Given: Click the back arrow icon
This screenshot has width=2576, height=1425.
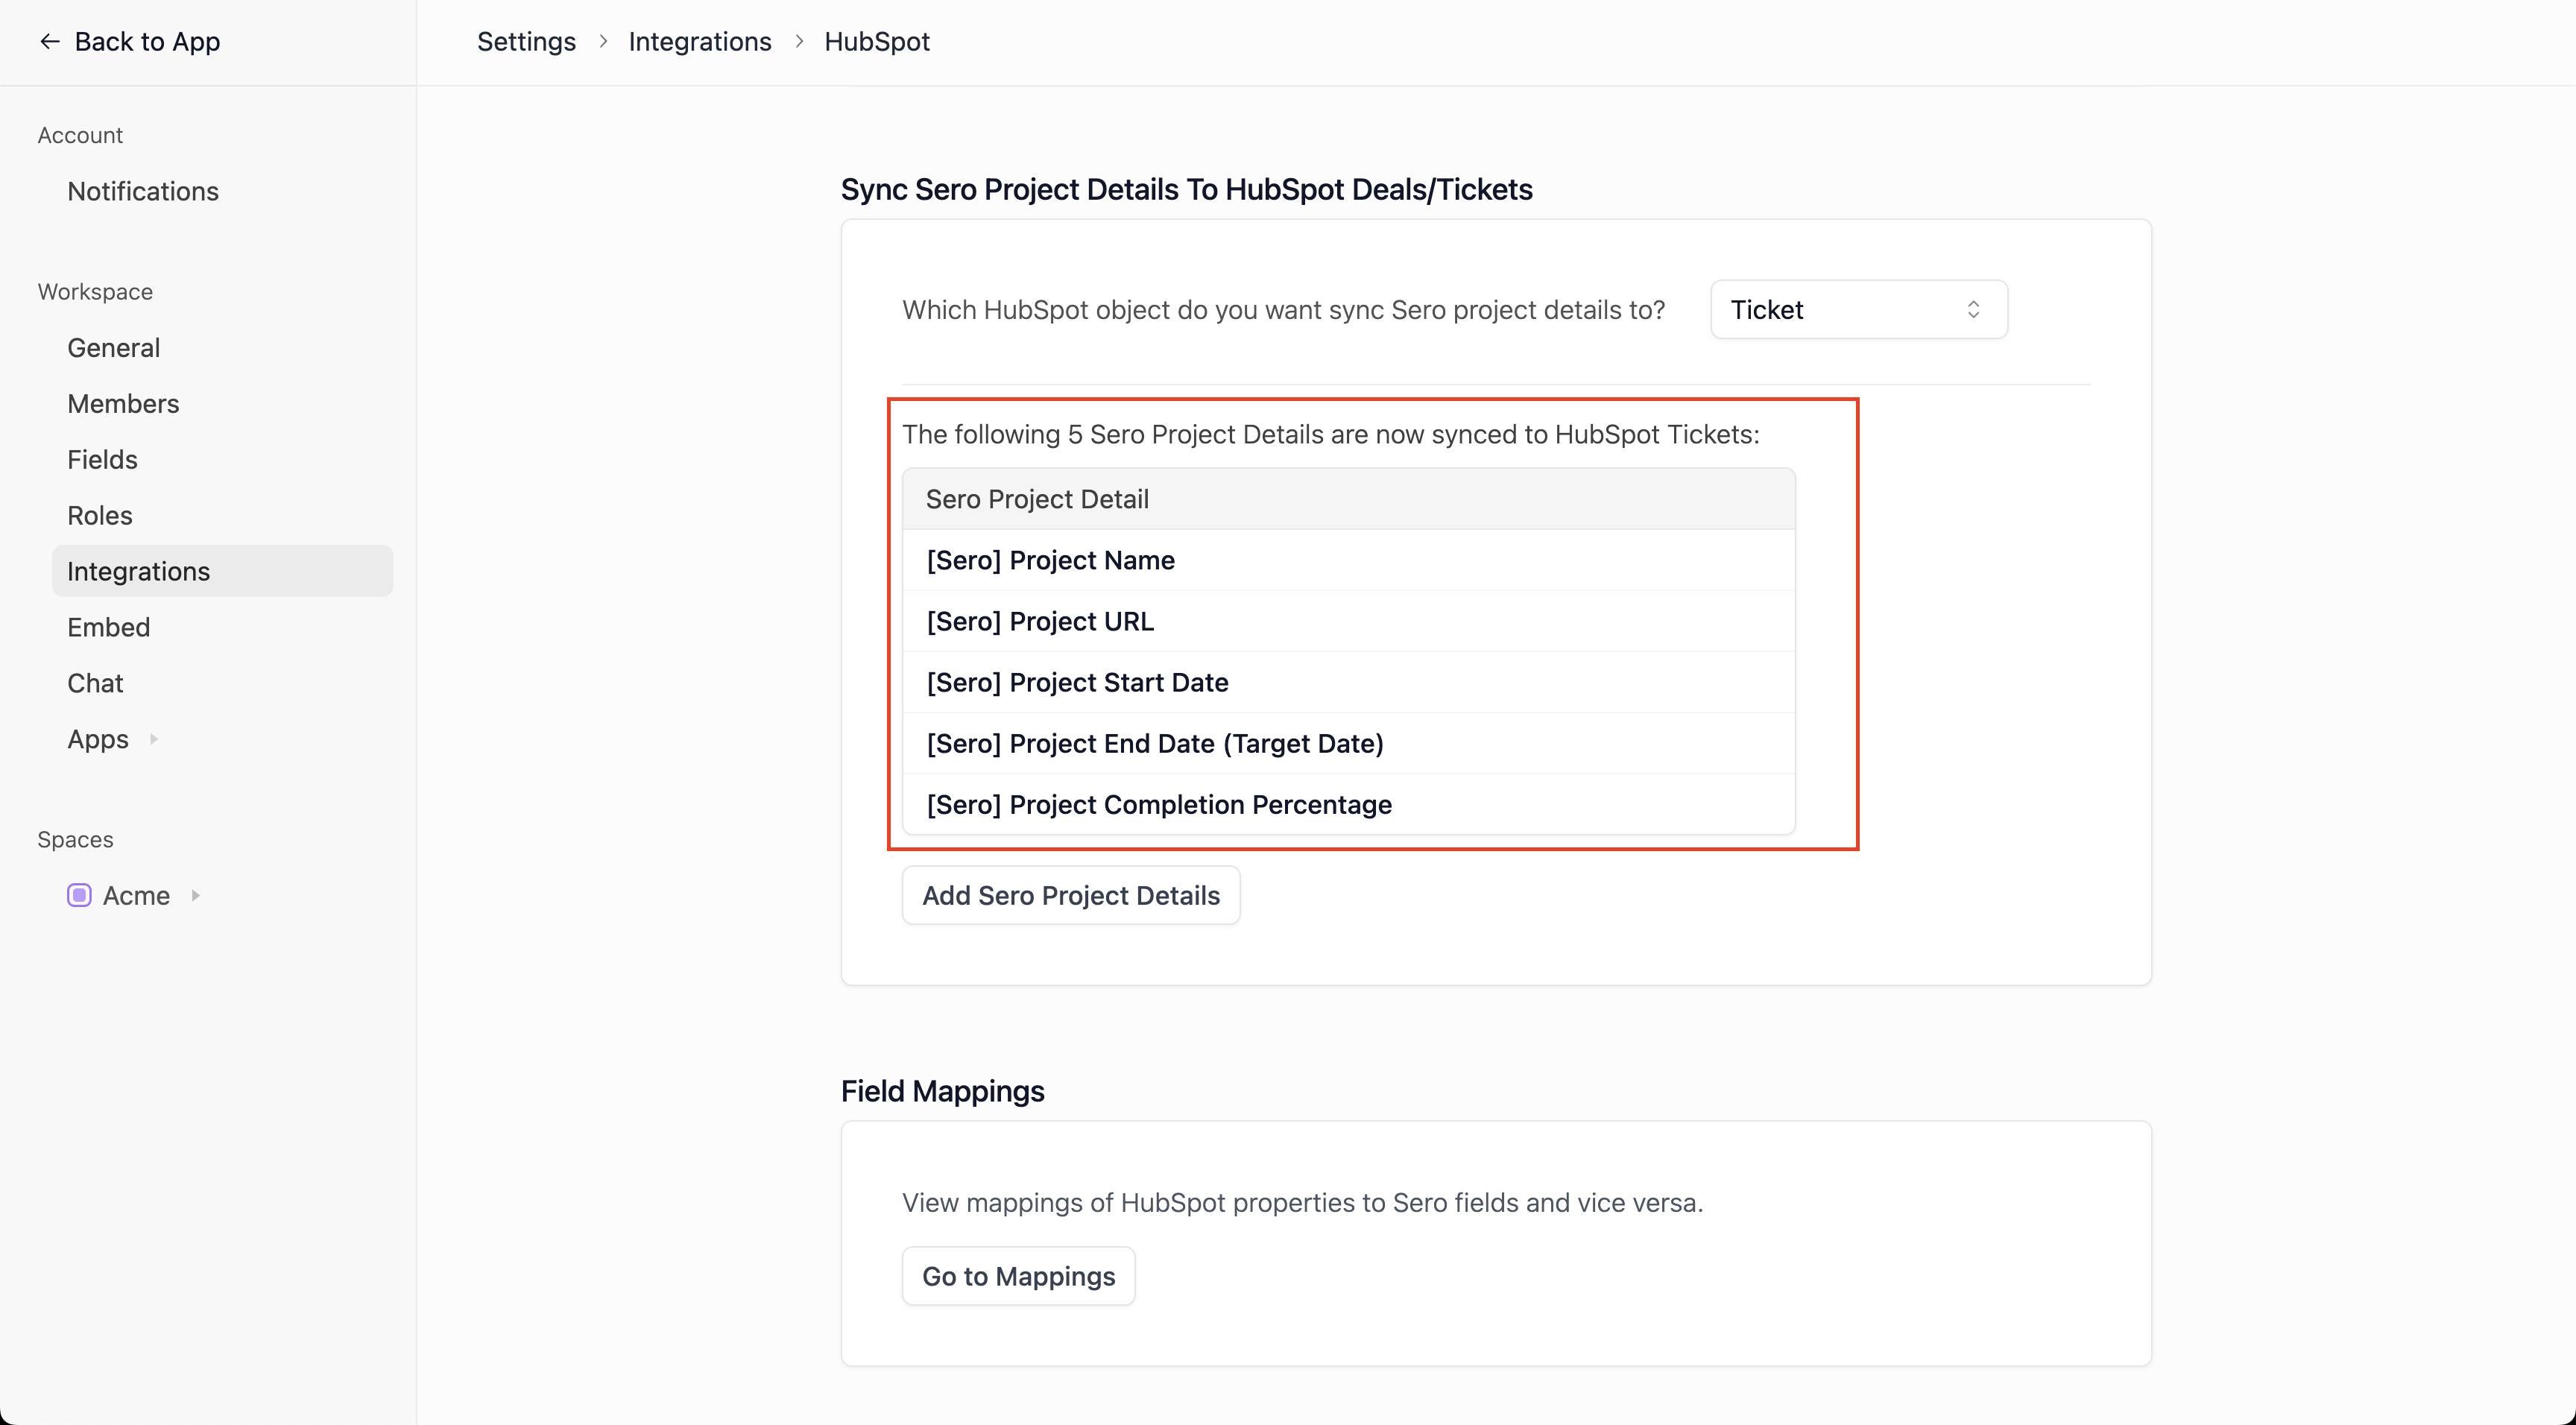Looking at the screenshot, I should (x=49, y=41).
